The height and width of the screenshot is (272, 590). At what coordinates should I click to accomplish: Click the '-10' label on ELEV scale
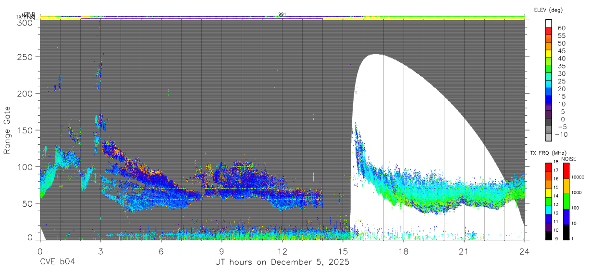(561, 135)
